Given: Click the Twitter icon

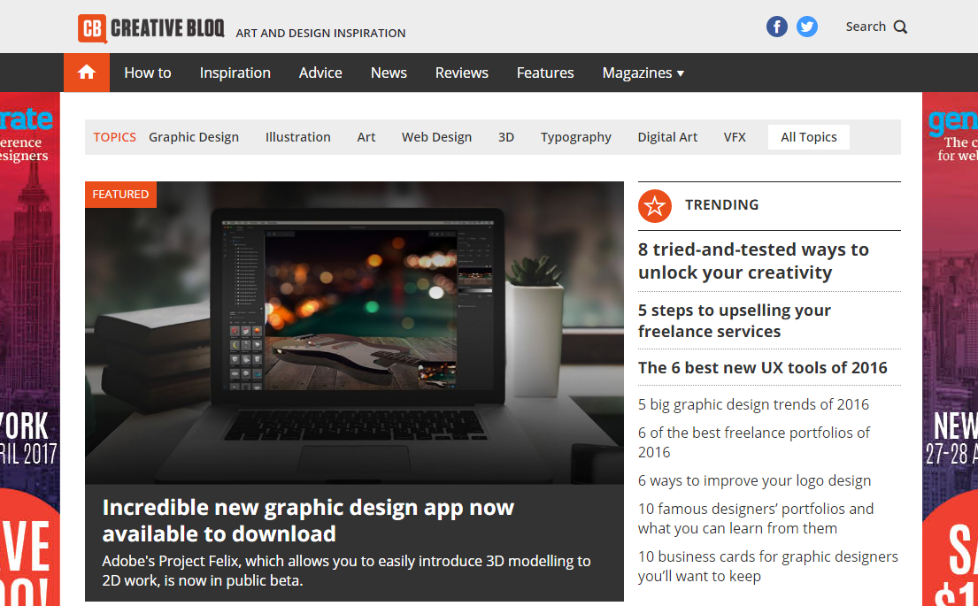Looking at the screenshot, I should pyautogui.click(x=806, y=26).
